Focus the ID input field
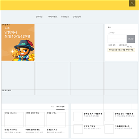 (117, 37)
